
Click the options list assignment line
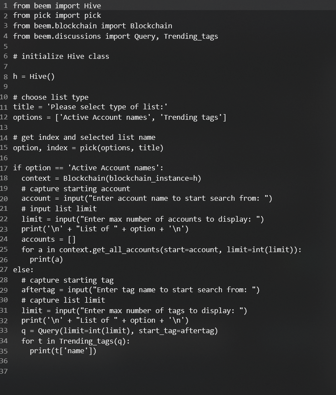(x=120, y=118)
